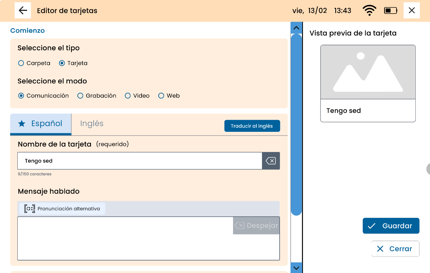430x273 pixels.
Task: Click the Wi-Fi status icon
Action: 369,11
